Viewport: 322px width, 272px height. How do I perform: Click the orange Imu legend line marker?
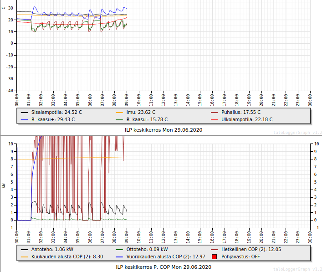(120, 112)
